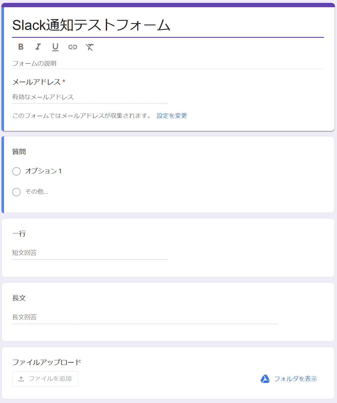Apply italic formatting icon
Image resolution: width=337 pixels, height=403 pixels.
coord(38,47)
